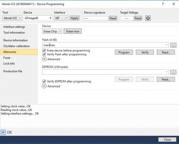Toggle Erase device before programming checkbox
Image resolution: width=179 pixels, height=144 pixels.
coord(44,51)
